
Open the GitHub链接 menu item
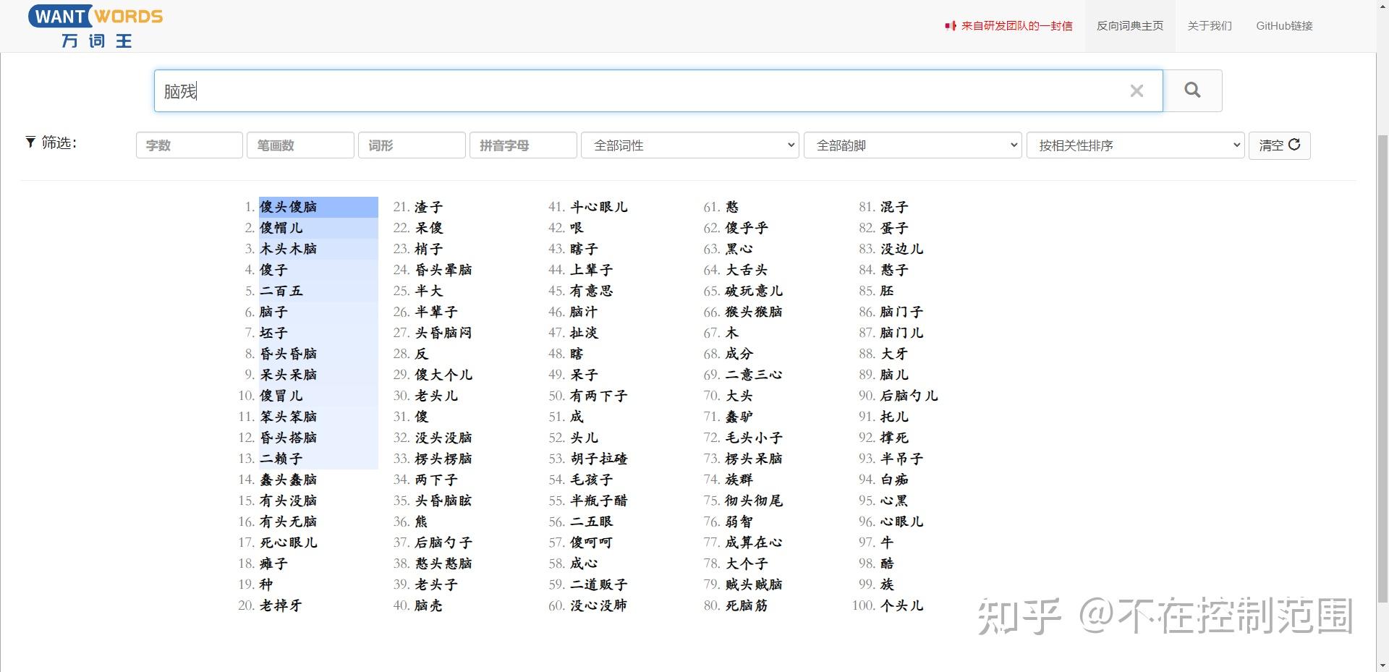coord(1283,25)
